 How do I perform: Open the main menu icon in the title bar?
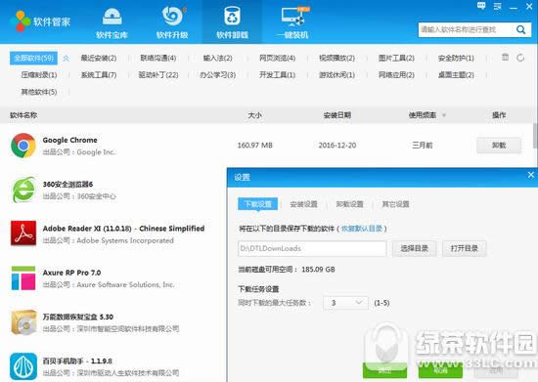pyautogui.click(x=497, y=6)
